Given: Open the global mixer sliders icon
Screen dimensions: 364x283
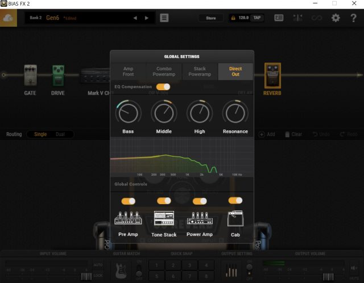Looking at the screenshot, I should (x=297, y=18).
